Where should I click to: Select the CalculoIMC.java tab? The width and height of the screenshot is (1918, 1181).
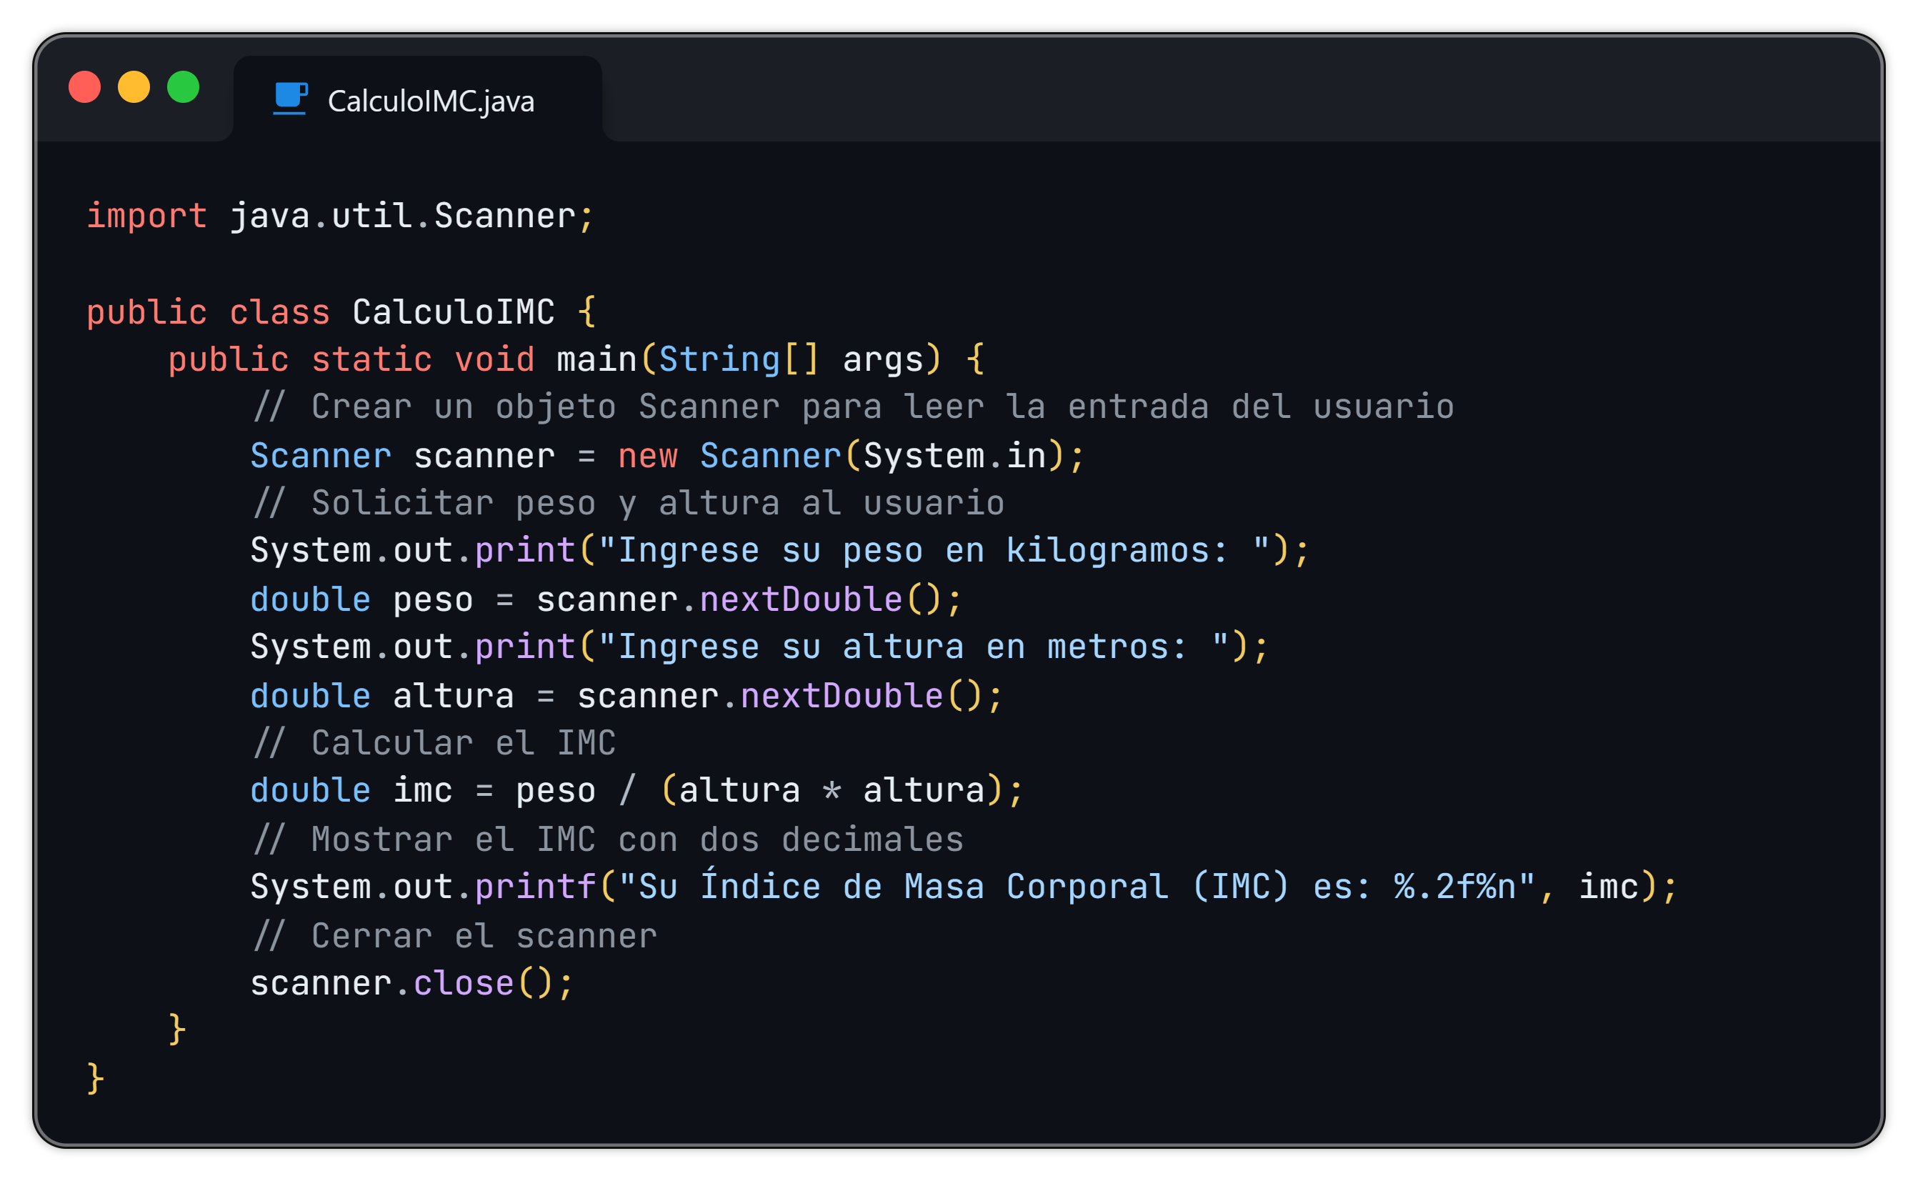point(418,100)
